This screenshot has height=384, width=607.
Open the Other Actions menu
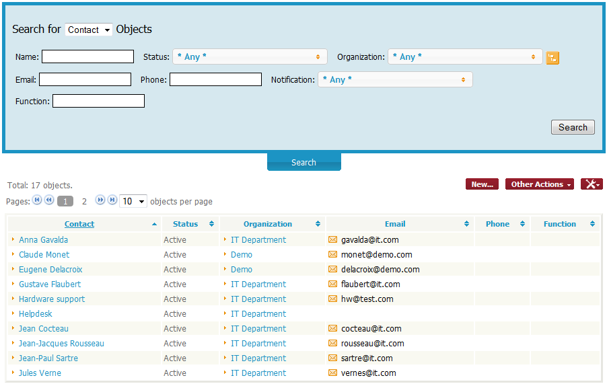539,184
